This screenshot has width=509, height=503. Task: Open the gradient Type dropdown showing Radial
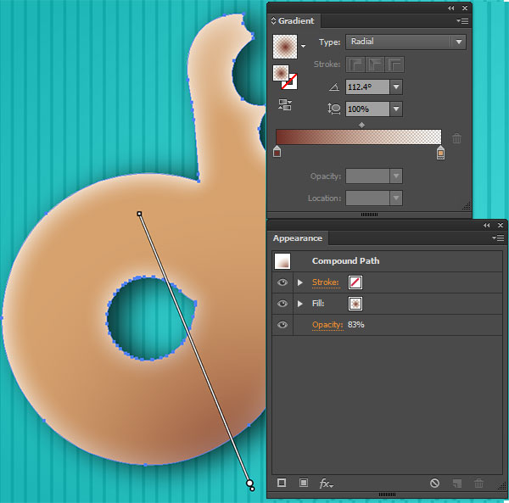(407, 42)
